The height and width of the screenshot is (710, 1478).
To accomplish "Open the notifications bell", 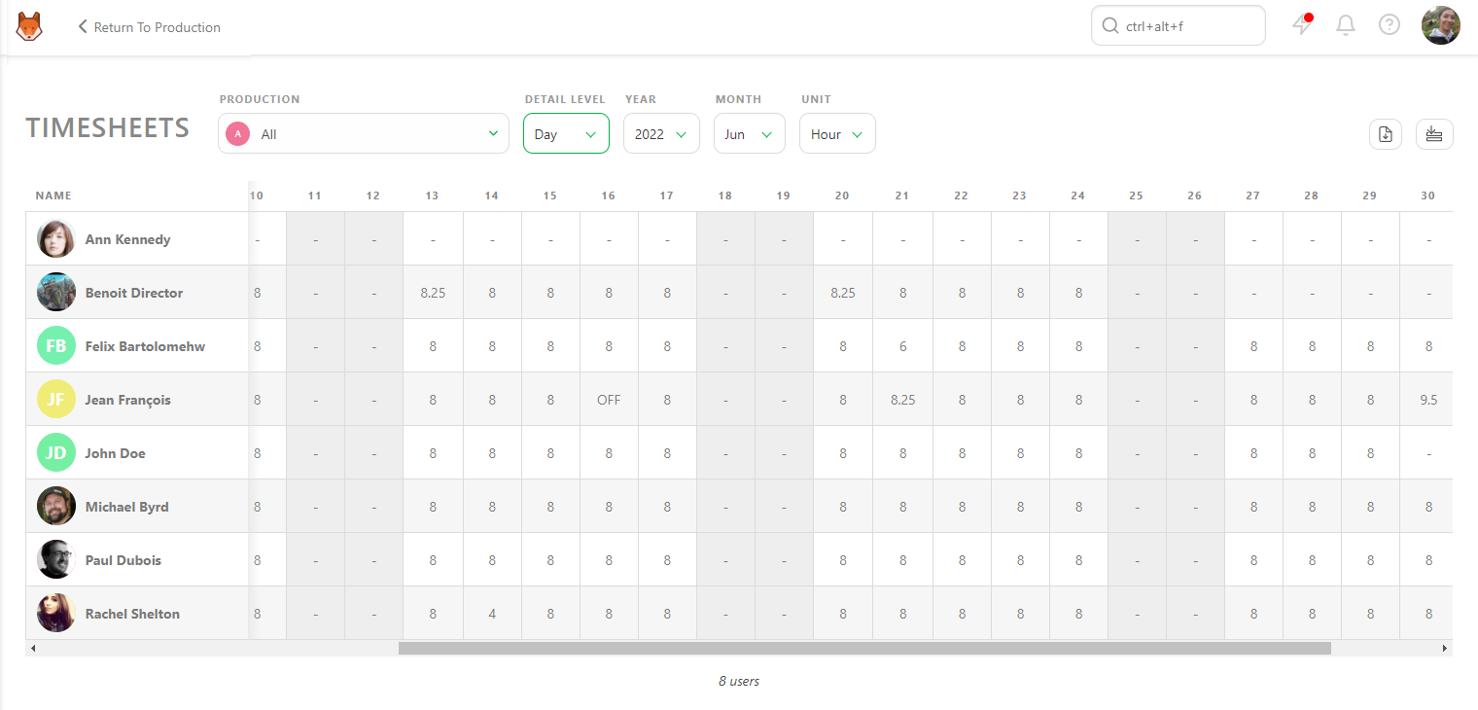I will [1346, 26].
